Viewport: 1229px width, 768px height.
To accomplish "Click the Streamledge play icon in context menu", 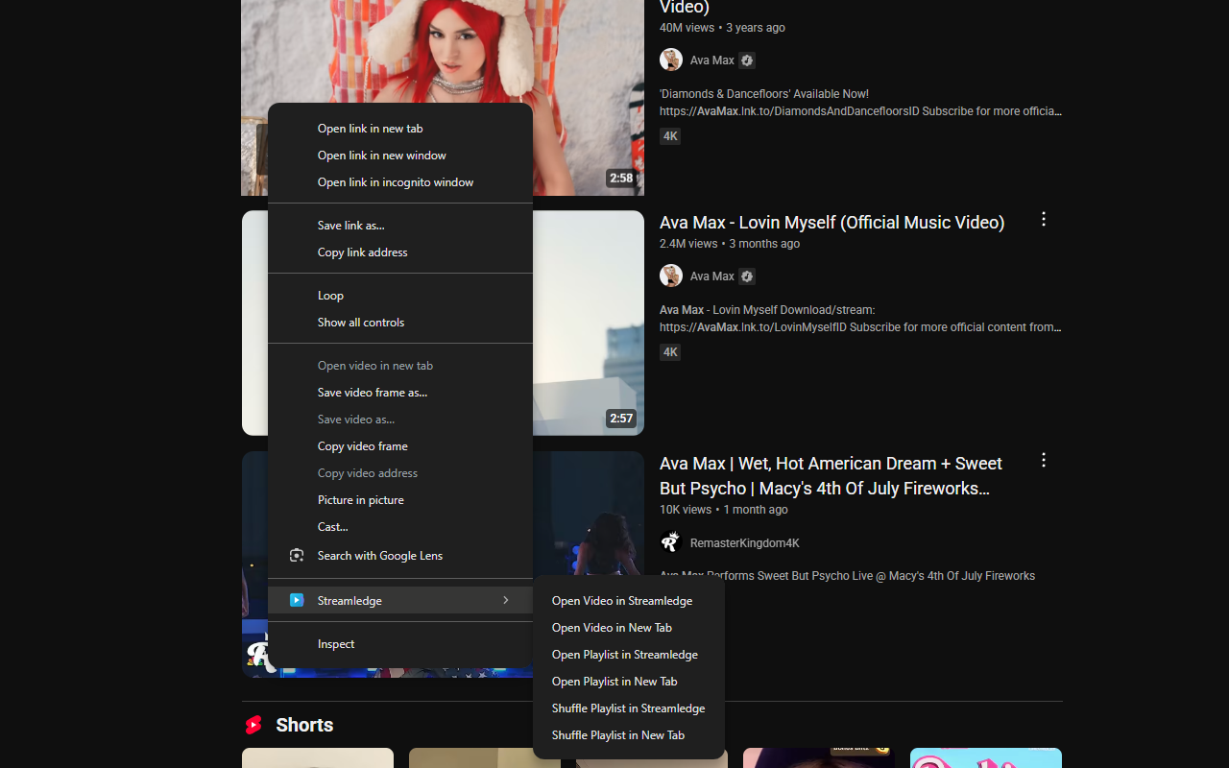I will (297, 600).
